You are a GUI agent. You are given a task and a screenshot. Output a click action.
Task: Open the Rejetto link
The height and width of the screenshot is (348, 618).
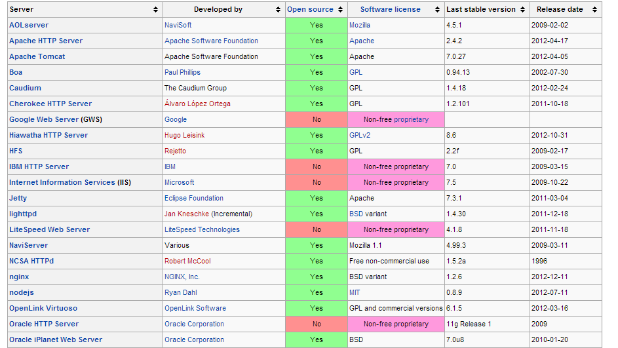tap(176, 151)
